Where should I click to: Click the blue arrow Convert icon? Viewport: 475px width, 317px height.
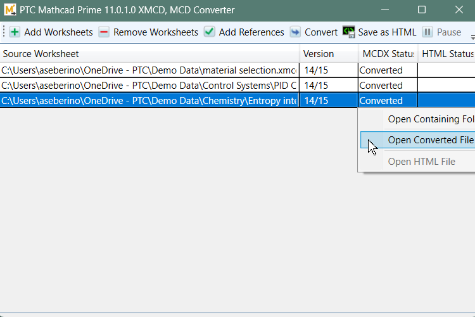[295, 32]
